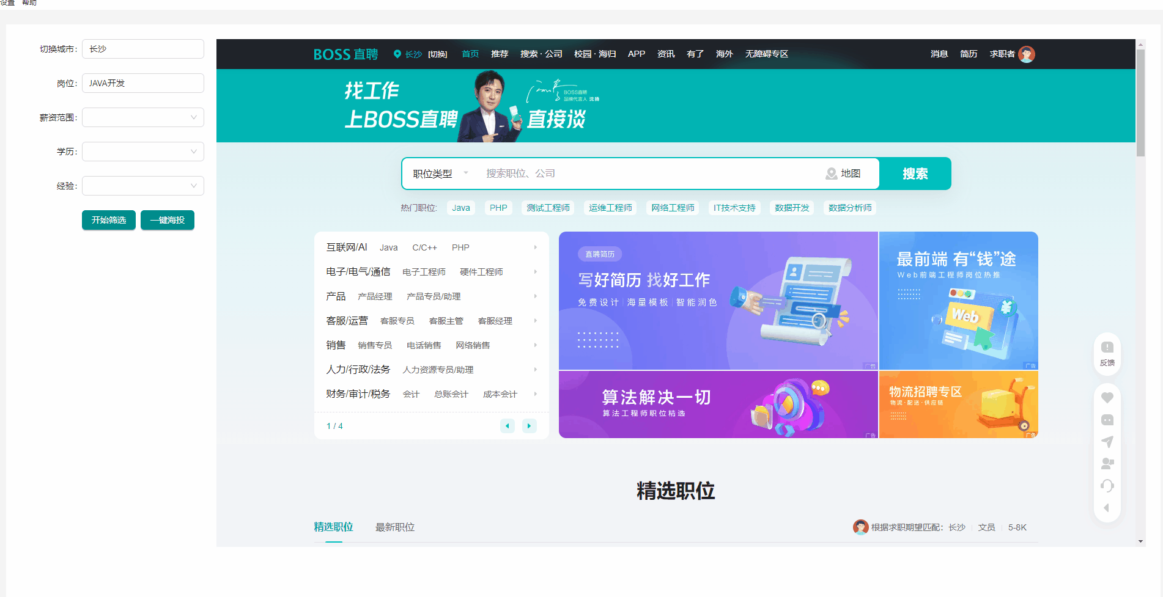This screenshot has width=1163, height=597.
Task: Click the green 搜索 button
Action: (x=915, y=174)
